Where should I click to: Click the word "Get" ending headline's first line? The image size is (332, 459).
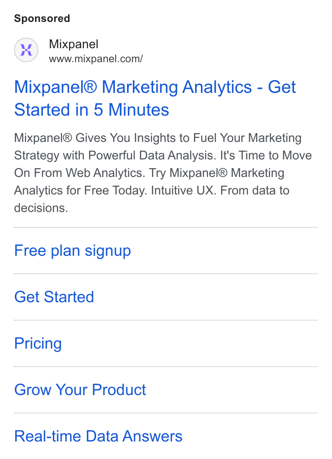(282, 87)
